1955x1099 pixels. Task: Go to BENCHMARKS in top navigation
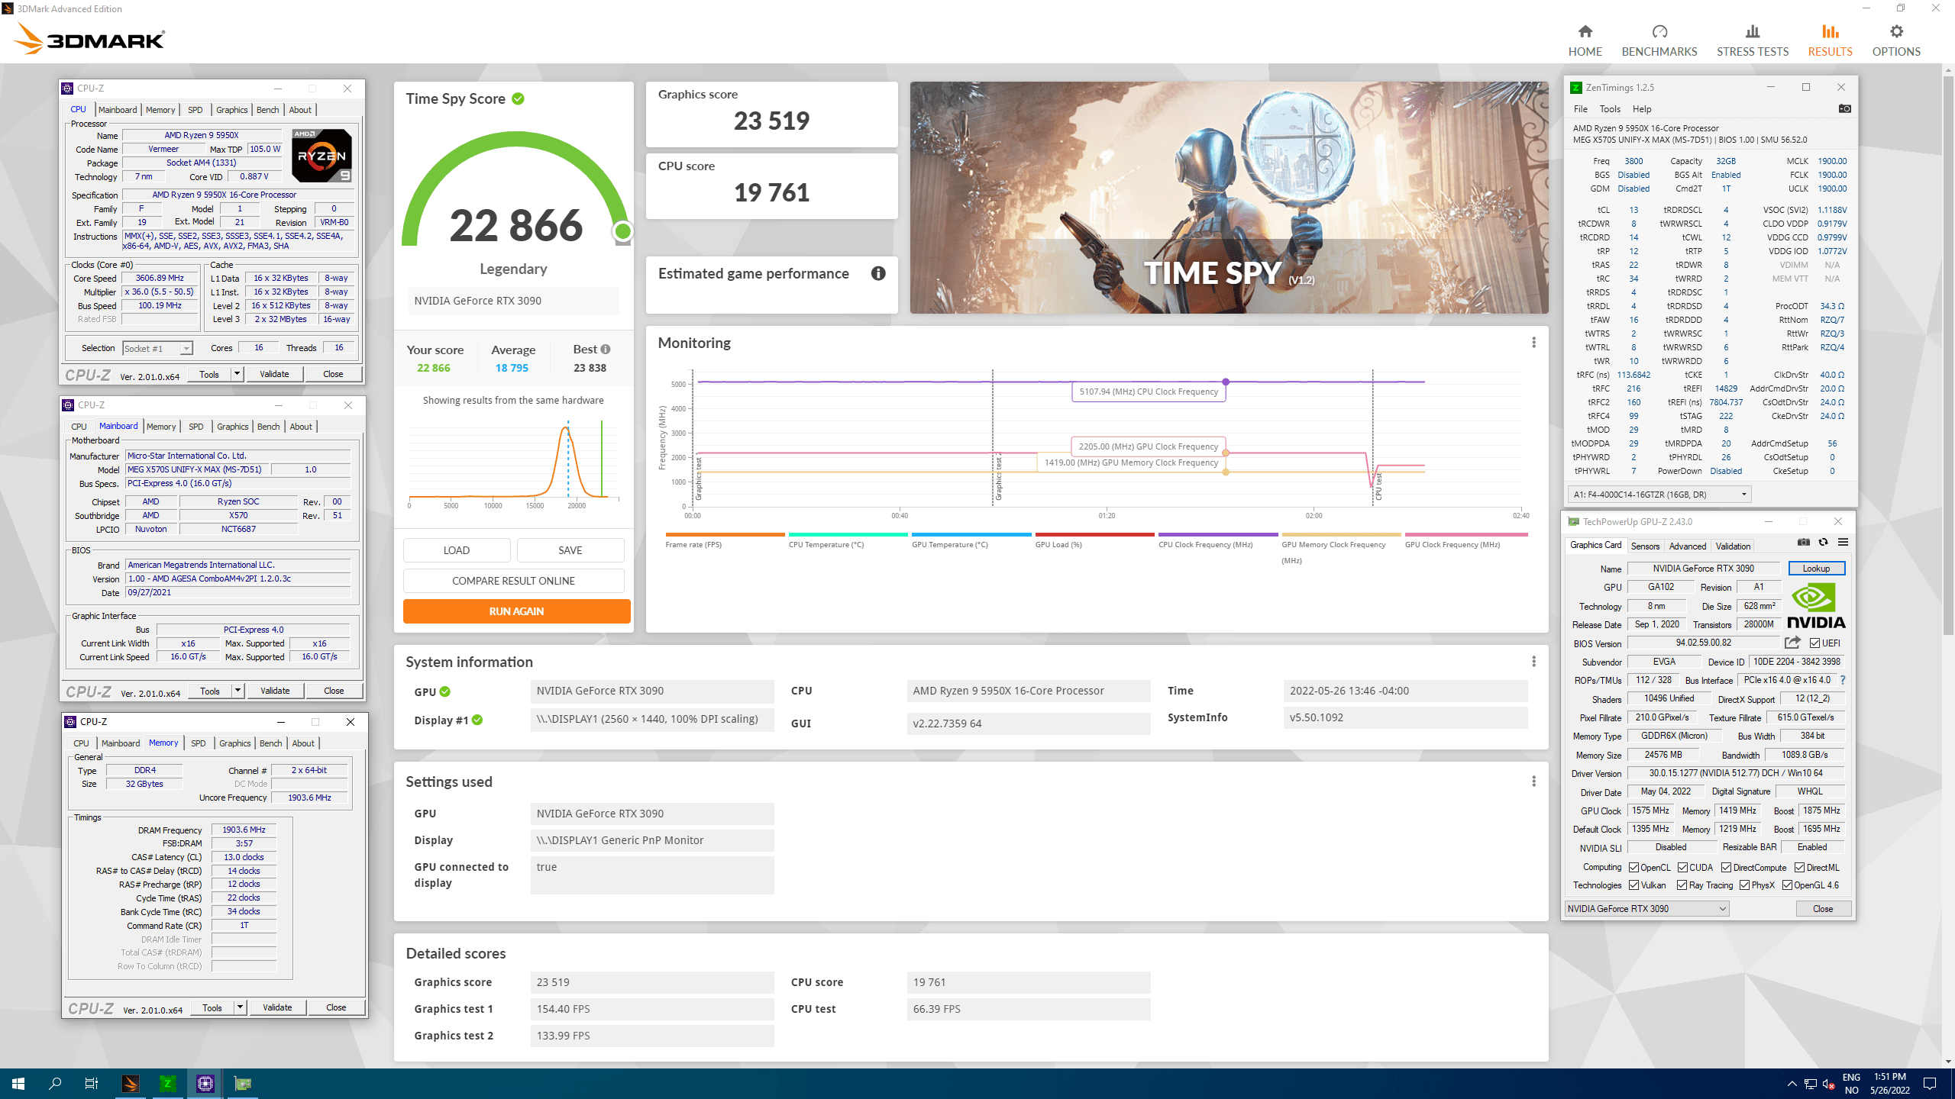[1659, 40]
